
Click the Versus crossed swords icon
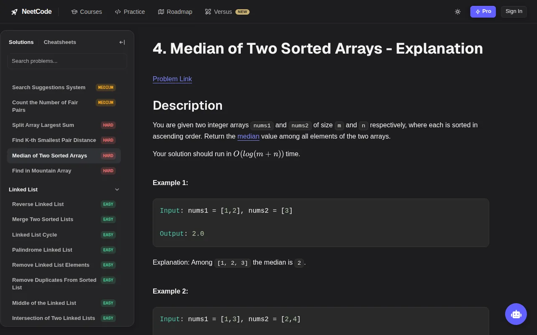[x=208, y=12]
